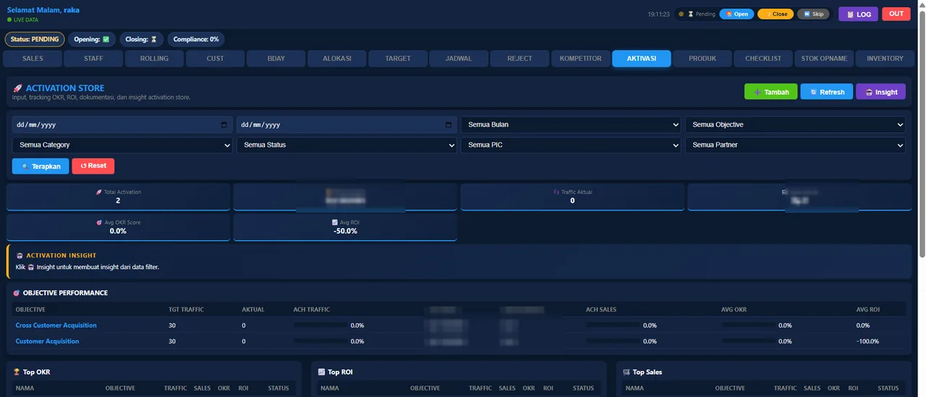The image size is (926, 397).
Task: Click the 19:11:23 clock text
Action: click(658, 14)
